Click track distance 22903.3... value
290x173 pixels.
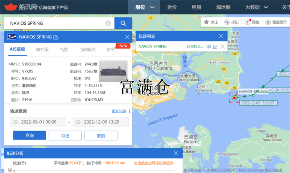[194, 47]
